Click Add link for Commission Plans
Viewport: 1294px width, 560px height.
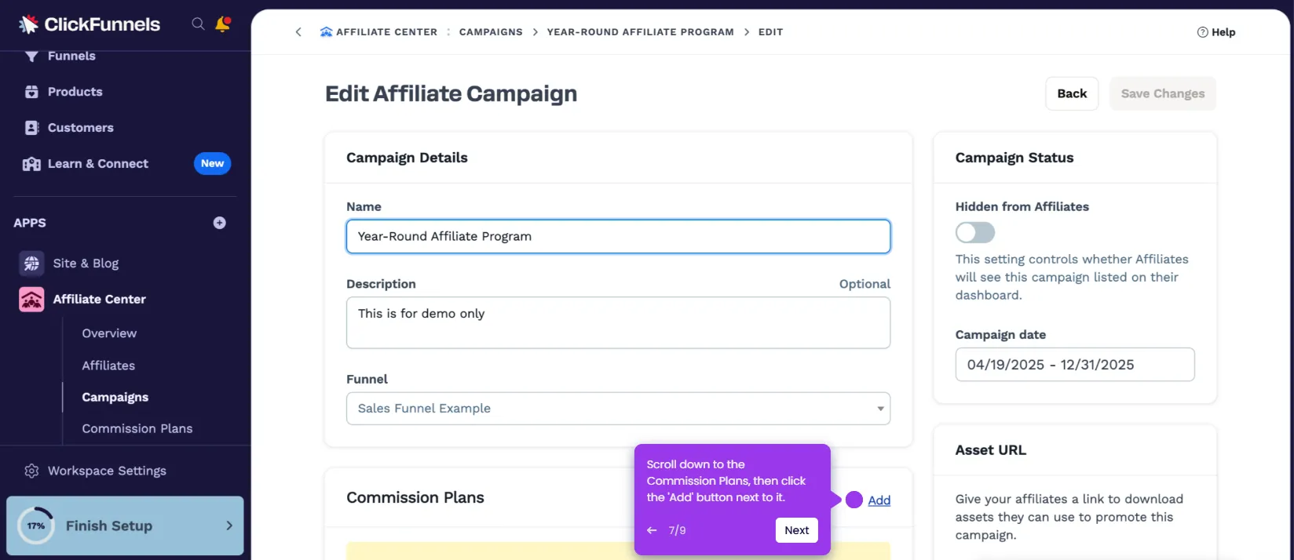(879, 500)
